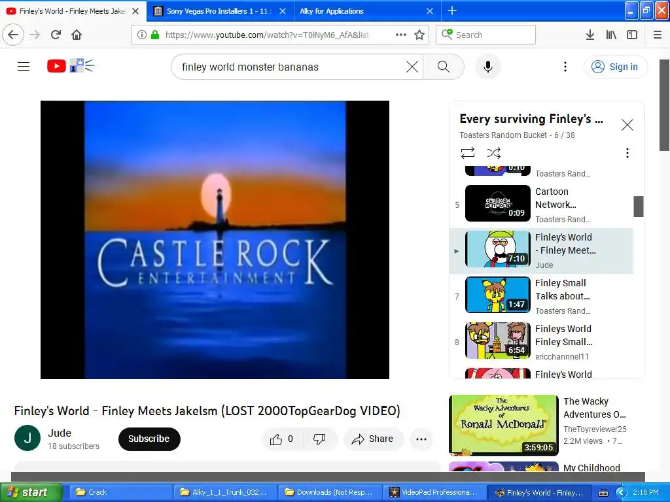Switch to Downloads (Not Responding) taskbar window
The image size is (670, 502).
330,492
